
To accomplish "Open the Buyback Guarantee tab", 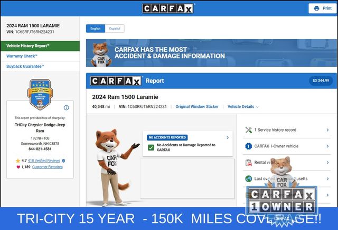I will coord(25,66).
